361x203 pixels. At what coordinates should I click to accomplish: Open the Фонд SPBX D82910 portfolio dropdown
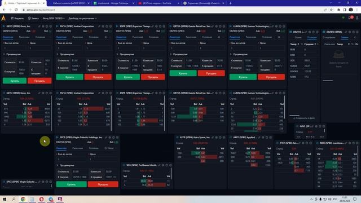54,18
